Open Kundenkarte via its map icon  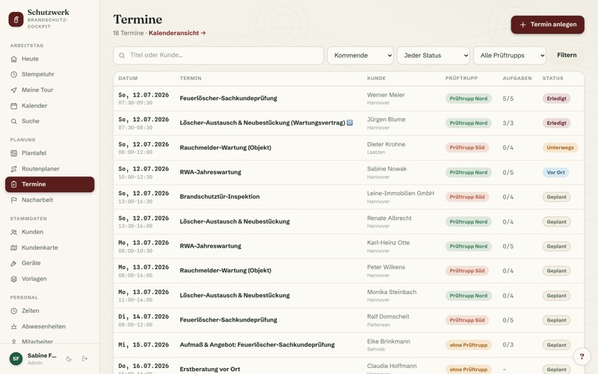[x=13, y=248]
